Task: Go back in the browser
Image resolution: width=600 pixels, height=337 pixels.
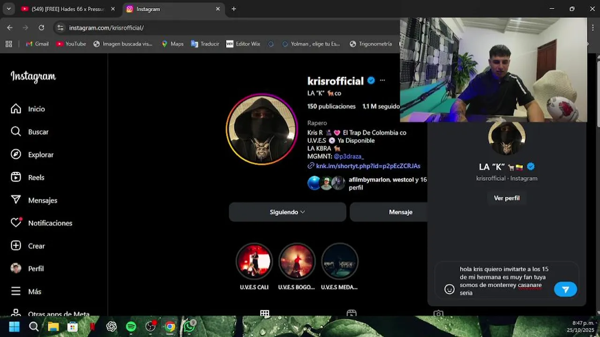Action: 10,28
